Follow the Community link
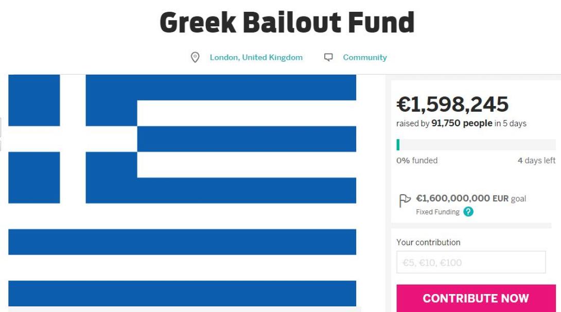 point(364,57)
